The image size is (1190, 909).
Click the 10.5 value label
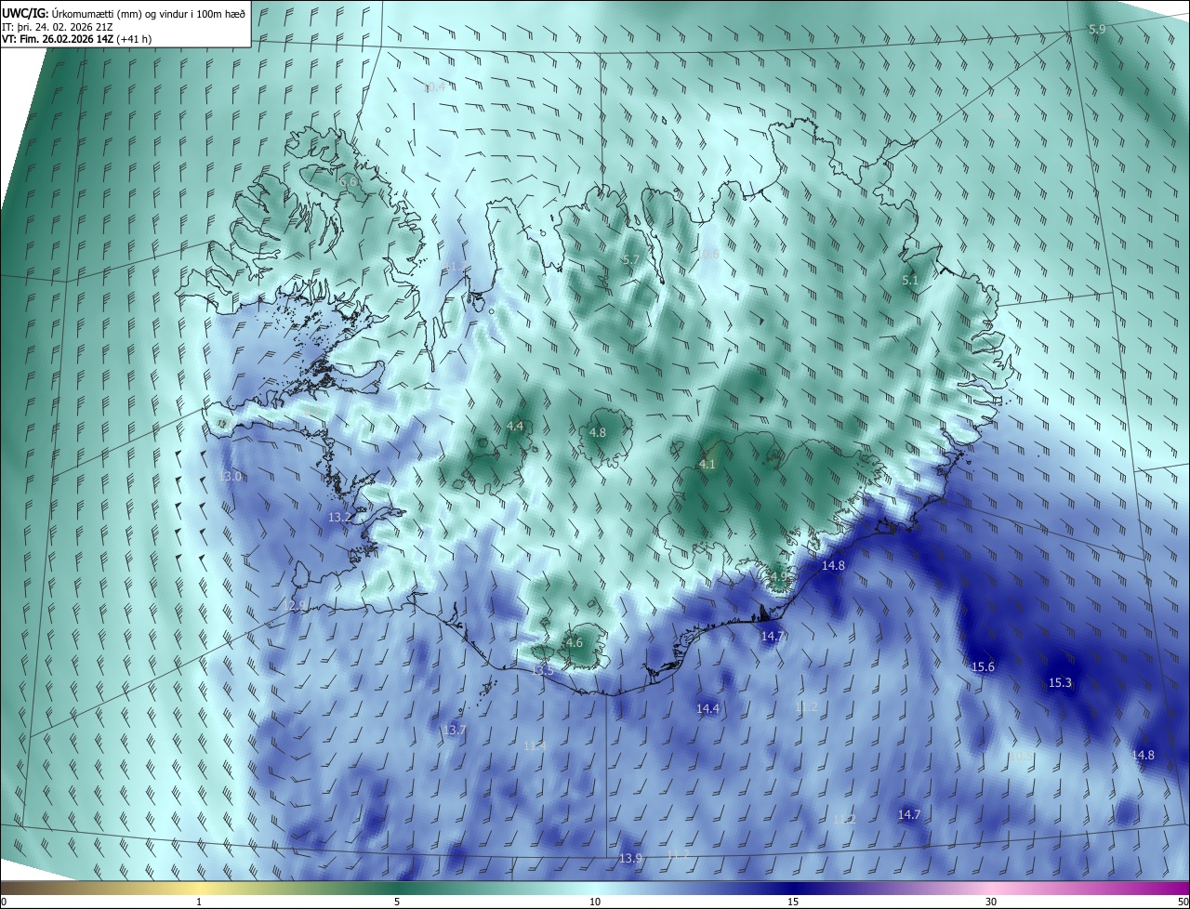coord(1020,757)
